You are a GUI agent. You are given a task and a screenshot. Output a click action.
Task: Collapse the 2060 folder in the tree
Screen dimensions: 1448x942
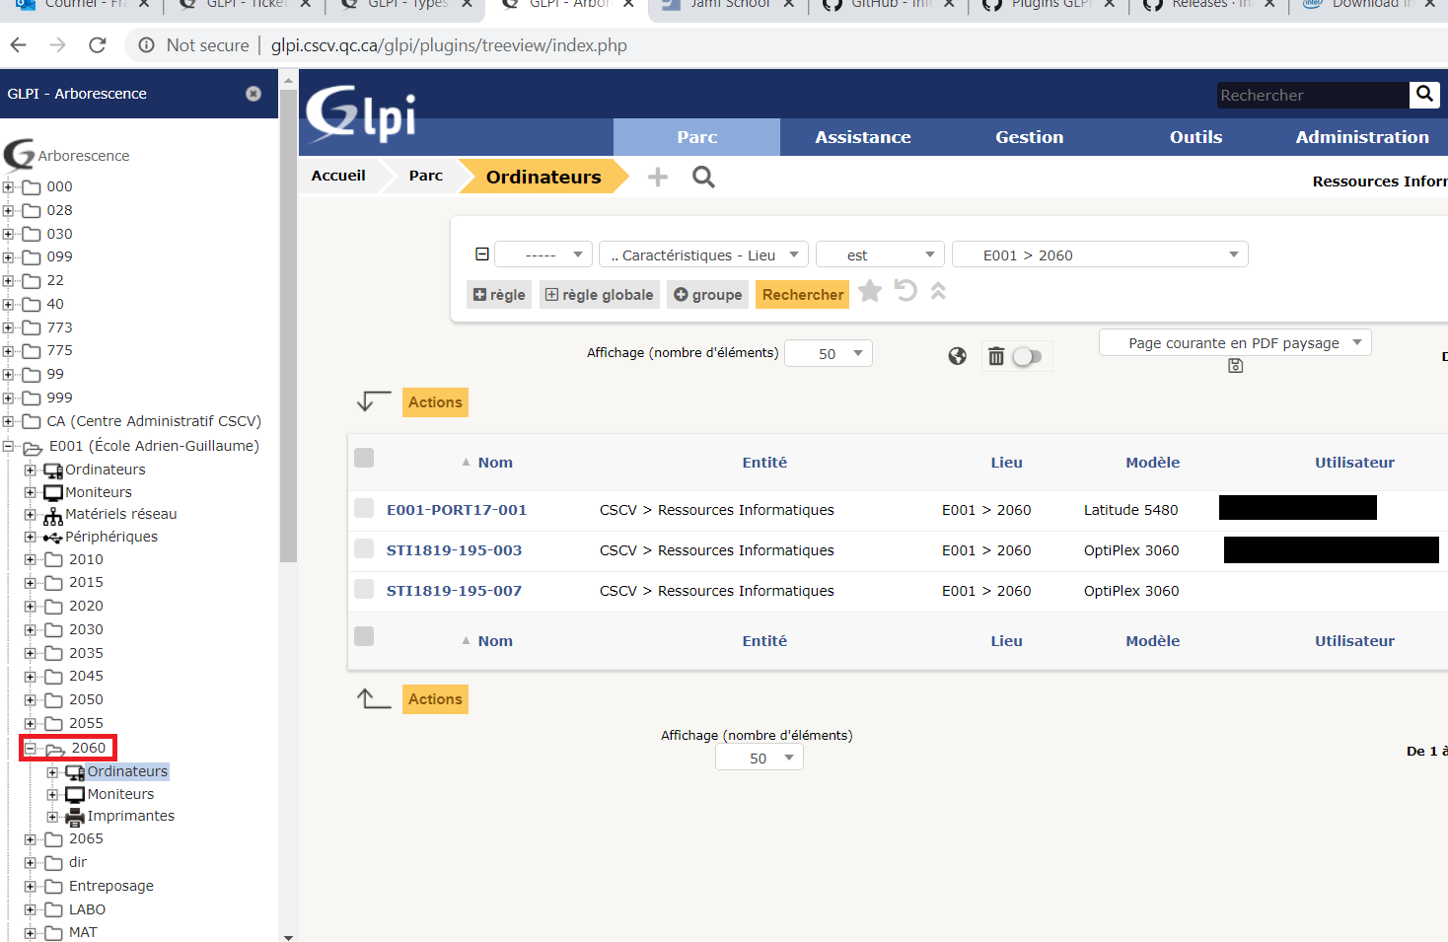click(30, 748)
